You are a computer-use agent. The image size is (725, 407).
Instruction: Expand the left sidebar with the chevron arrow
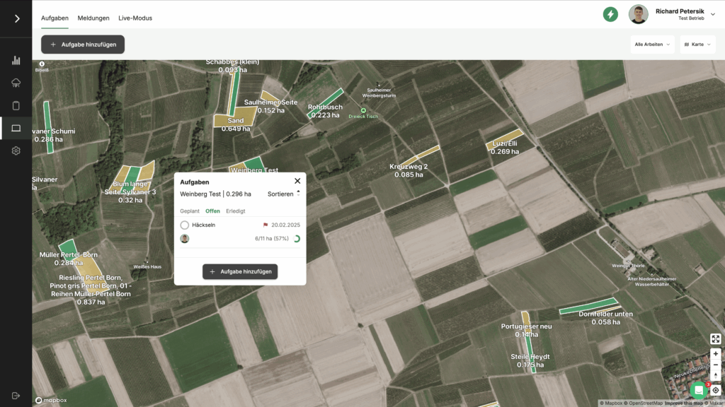click(x=16, y=18)
